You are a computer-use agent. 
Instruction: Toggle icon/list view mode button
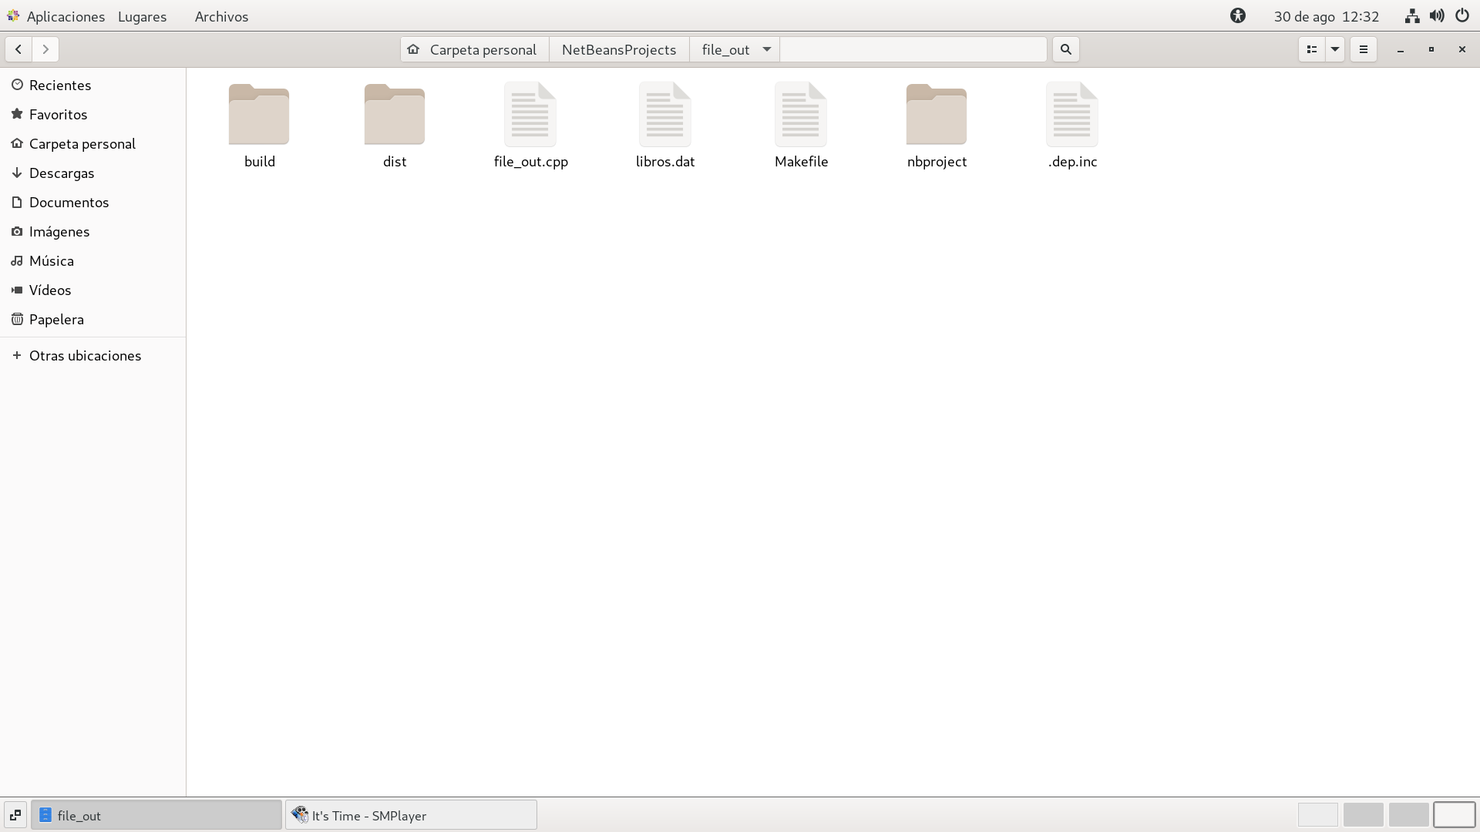[1311, 49]
